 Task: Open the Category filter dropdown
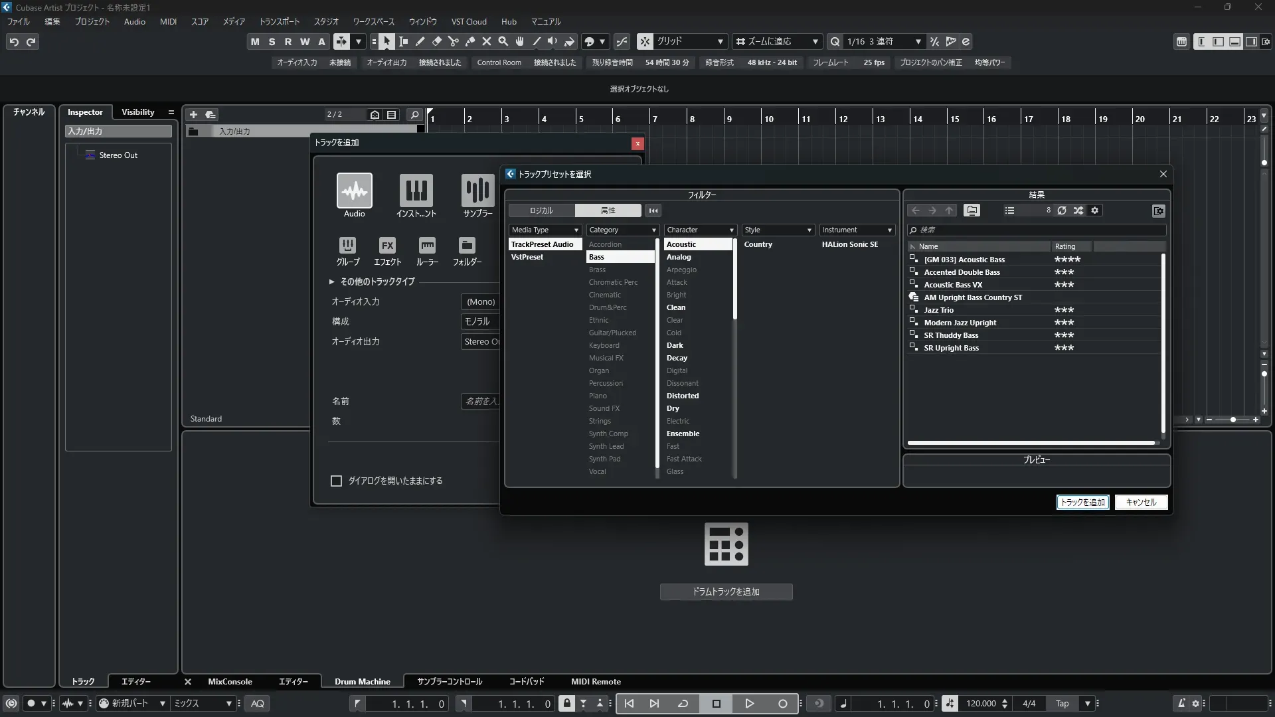click(x=622, y=230)
